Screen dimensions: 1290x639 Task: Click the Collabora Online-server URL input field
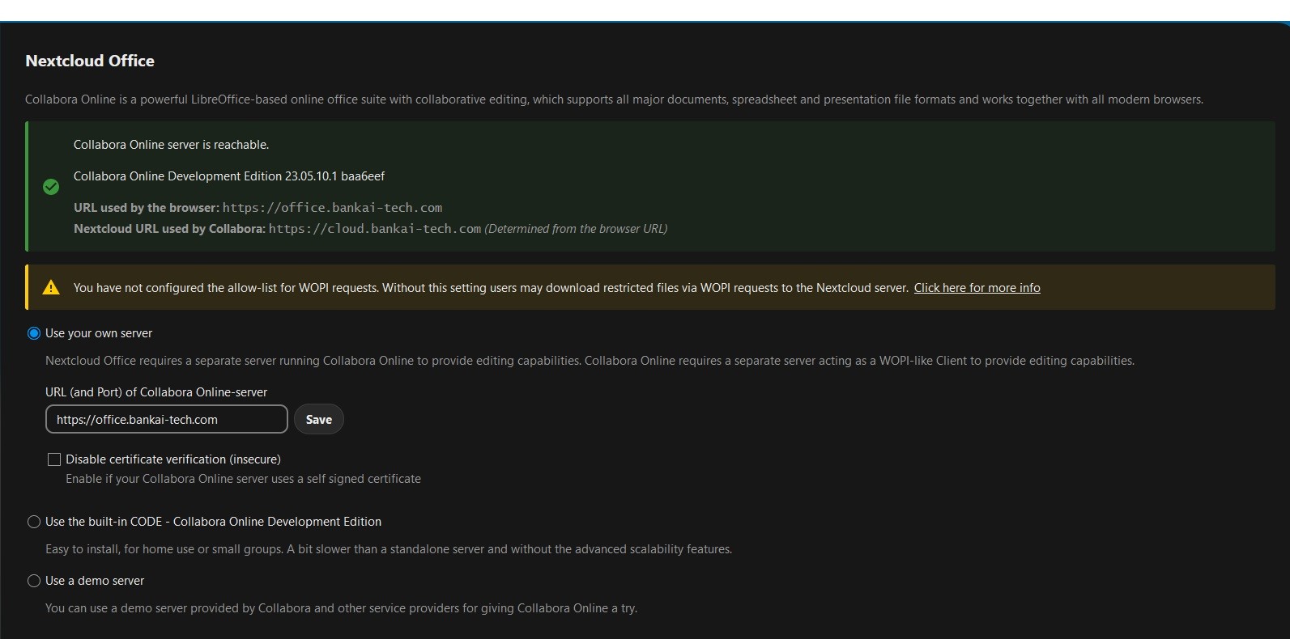(x=167, y=420)
